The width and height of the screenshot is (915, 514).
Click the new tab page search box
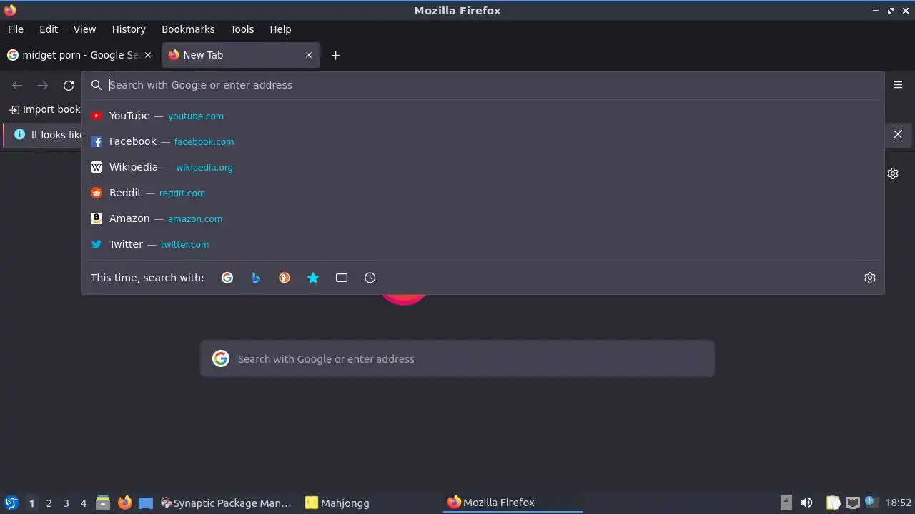pos(457,358)
